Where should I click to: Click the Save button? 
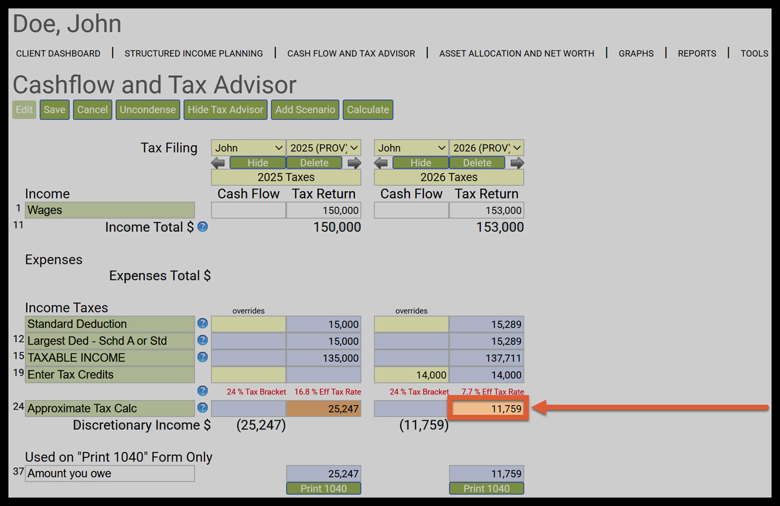point(55,110)
